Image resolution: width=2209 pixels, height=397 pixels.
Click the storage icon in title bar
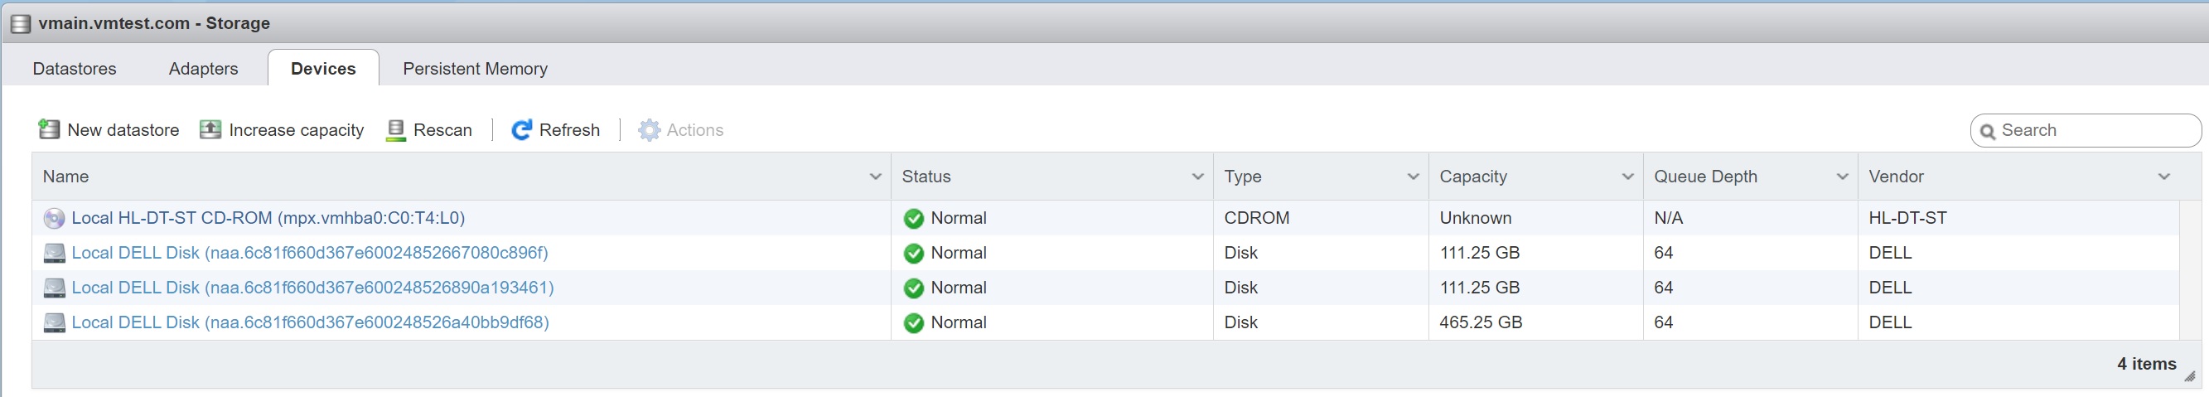point(21,23)
